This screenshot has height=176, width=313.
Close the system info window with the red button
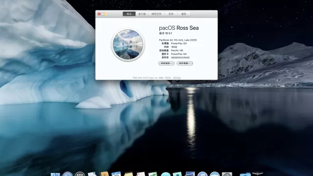point(99,14)
